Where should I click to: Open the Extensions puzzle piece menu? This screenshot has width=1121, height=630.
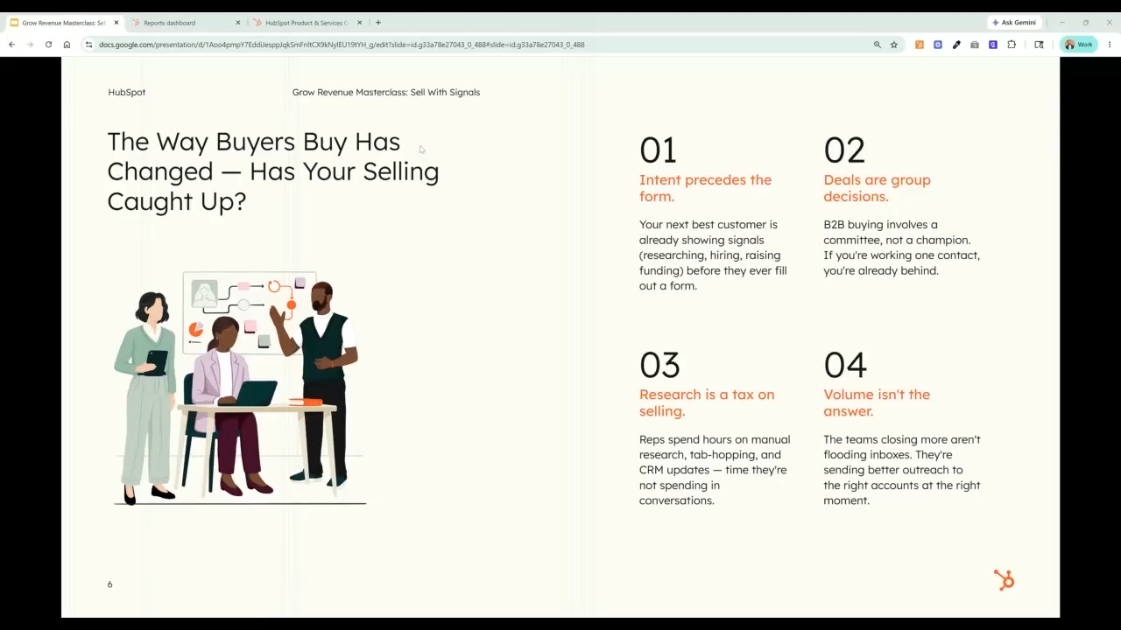coord(1012,45)
